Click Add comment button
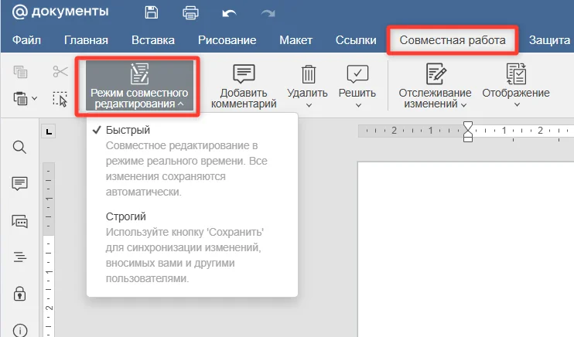The width and height of the screenshot is (574, 337). point(244,87)
